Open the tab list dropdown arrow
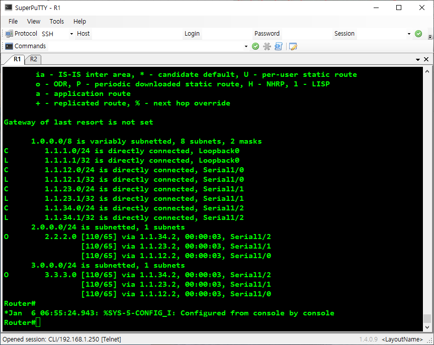434x345 pixels. pos(418,59)
